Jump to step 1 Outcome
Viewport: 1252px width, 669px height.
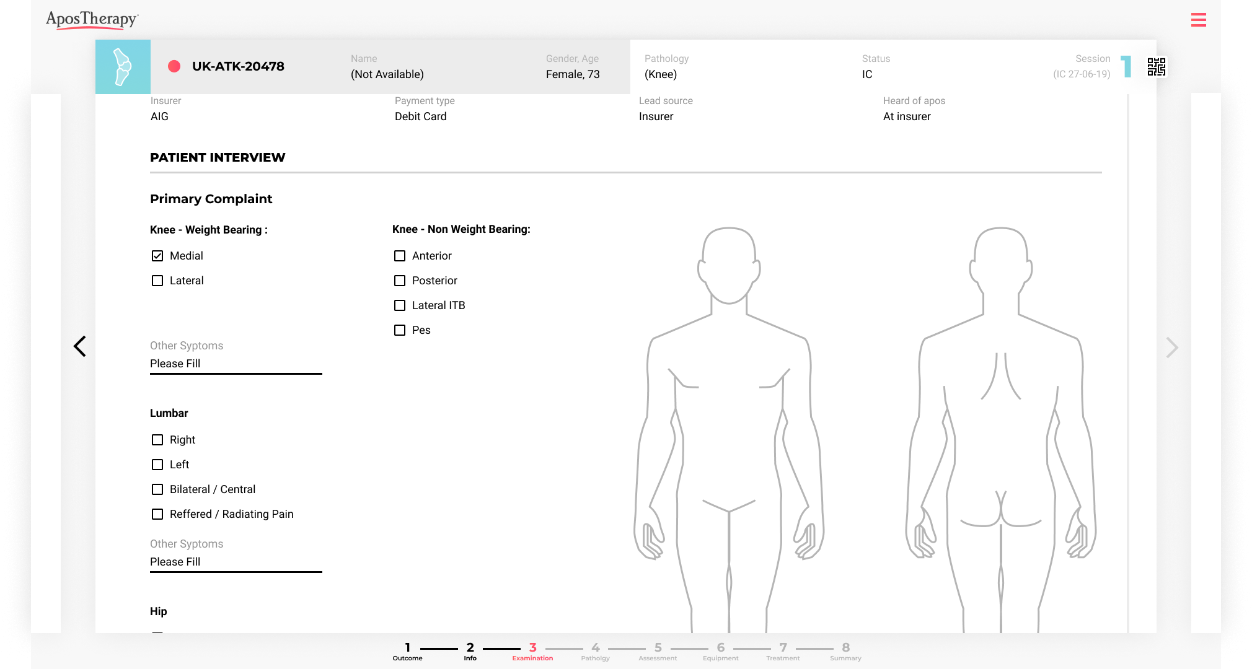coord(407,650)
